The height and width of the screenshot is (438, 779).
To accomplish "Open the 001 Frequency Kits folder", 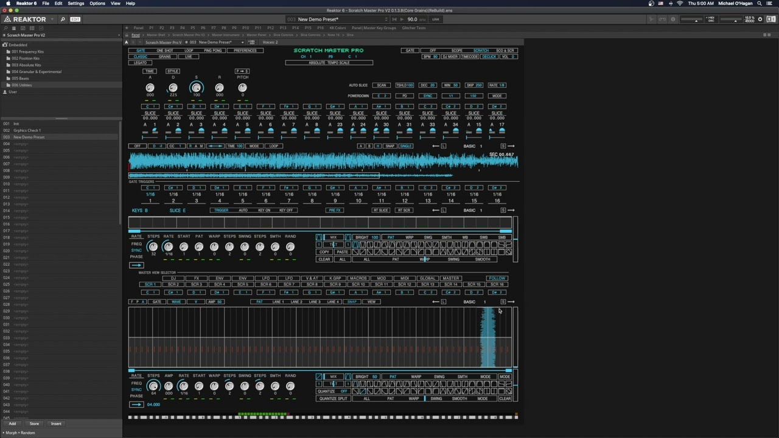I will click(x=27, y=52).
